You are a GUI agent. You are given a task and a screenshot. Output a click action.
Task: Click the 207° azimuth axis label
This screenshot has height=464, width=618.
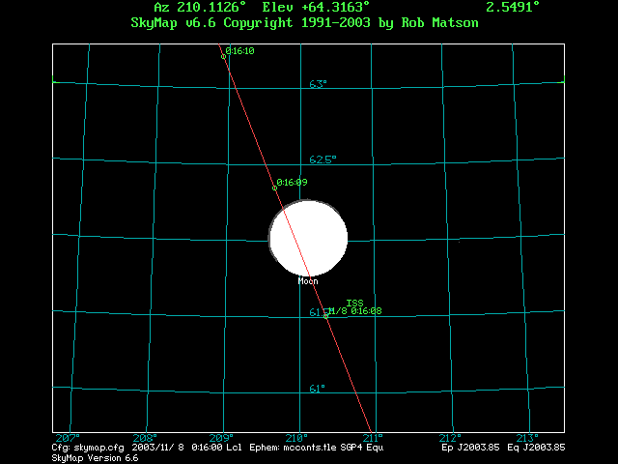(x=67, y=438)
